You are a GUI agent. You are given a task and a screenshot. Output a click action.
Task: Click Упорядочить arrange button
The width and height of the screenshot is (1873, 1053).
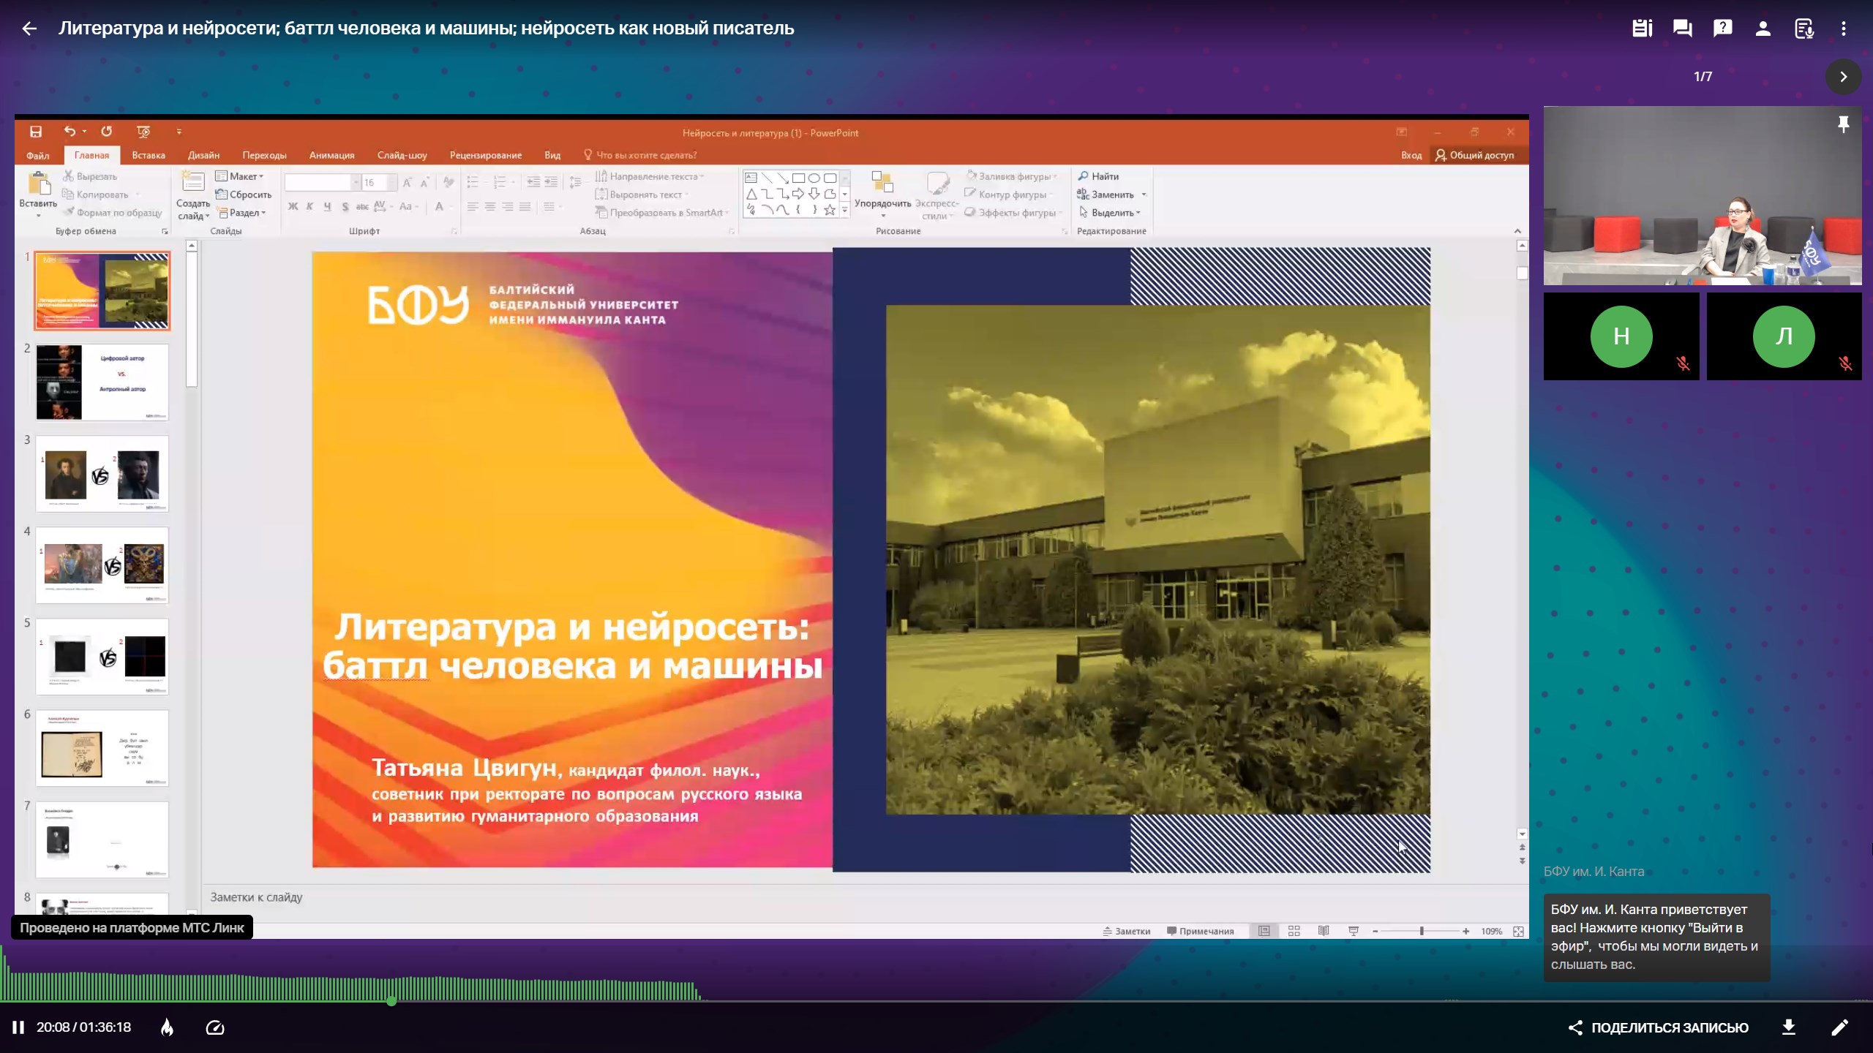882,195
